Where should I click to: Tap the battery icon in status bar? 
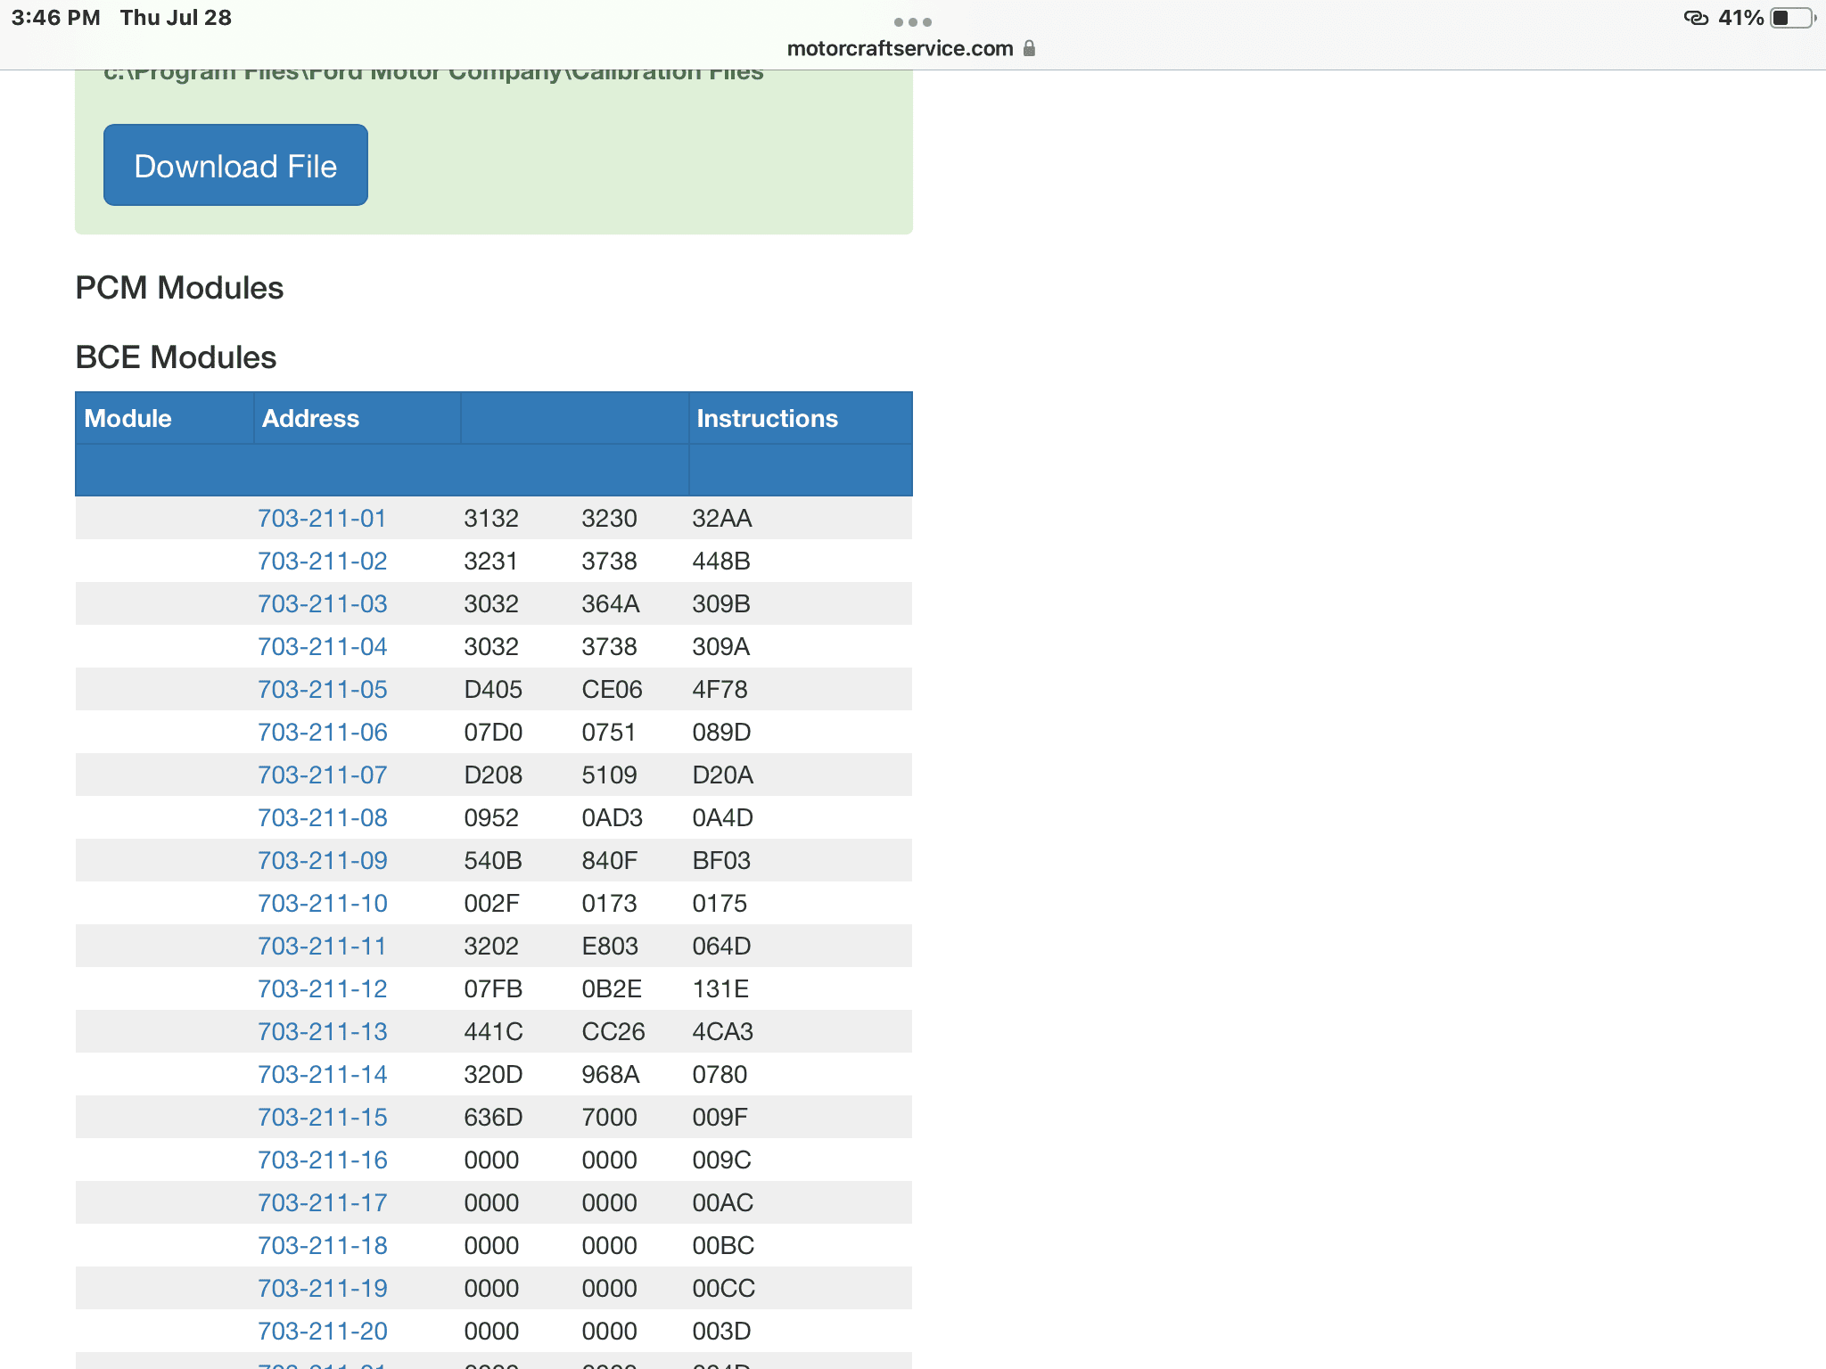(x=1793, y=18)
